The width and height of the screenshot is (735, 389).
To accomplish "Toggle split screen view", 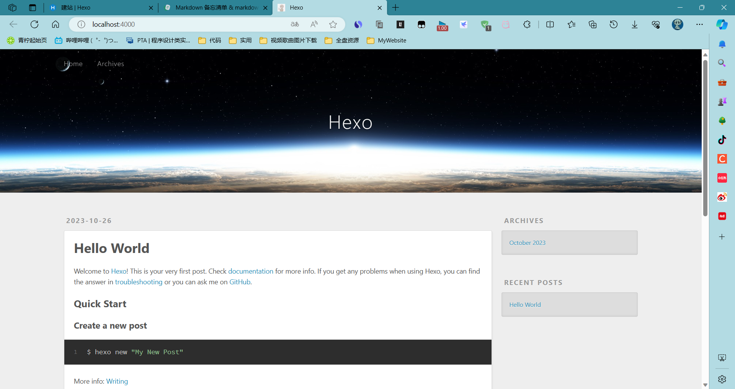I will (x=550, y=24).
